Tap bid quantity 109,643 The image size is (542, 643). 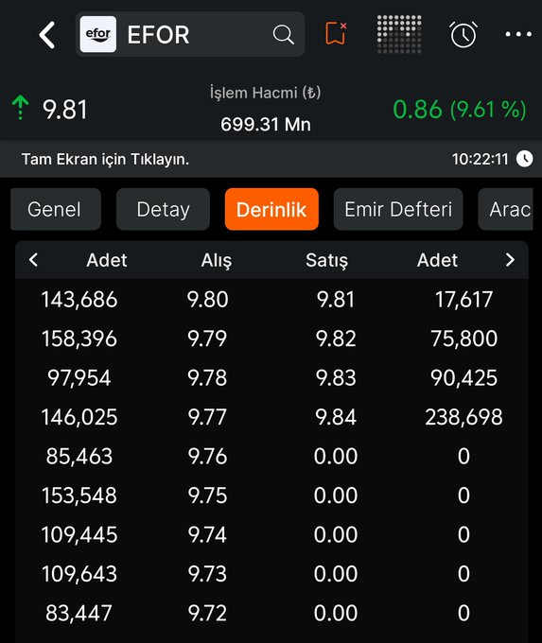(x=79, y=574)
